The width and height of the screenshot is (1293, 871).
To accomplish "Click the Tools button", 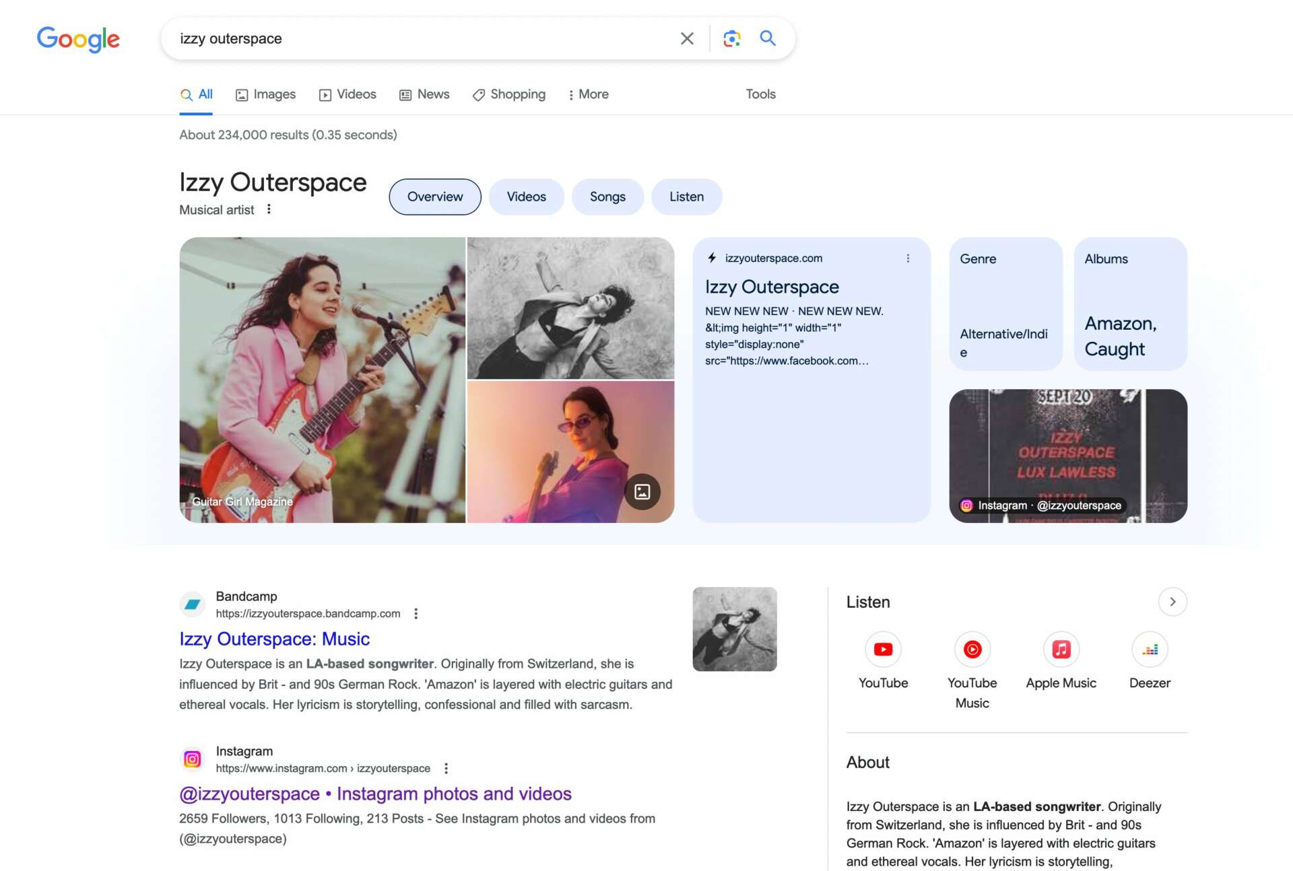I will pos(760,94).
